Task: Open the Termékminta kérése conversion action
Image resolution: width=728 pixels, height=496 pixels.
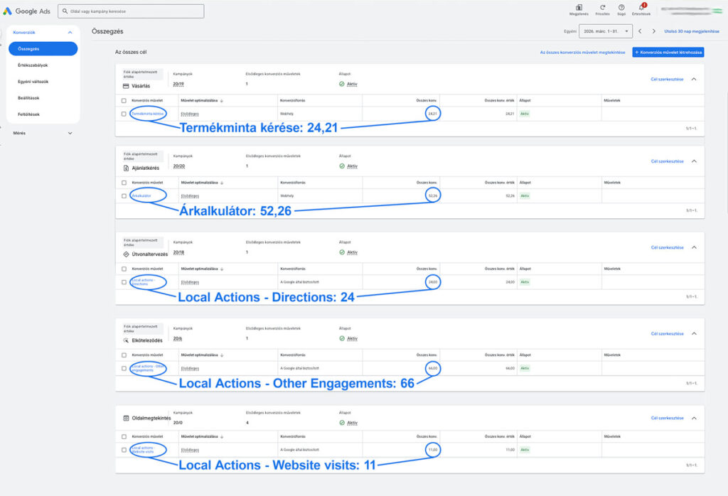Action: pyautogui.click(x=148, y=114)
